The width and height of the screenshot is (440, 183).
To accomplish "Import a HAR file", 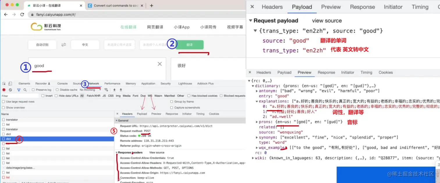I will coord(114,90).
